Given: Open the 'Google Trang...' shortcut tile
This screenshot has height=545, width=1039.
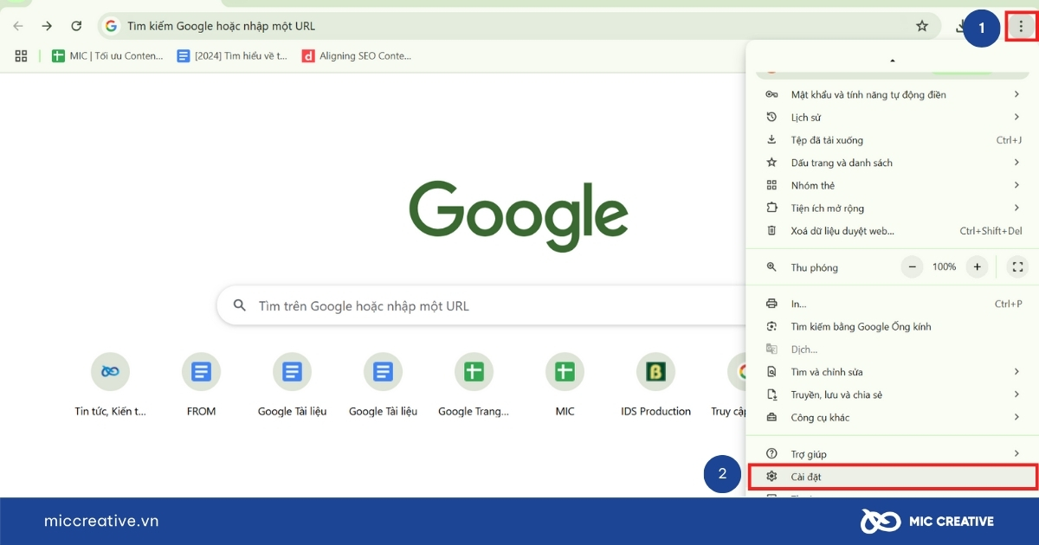Looking at the screenshot, I should 474,386.
